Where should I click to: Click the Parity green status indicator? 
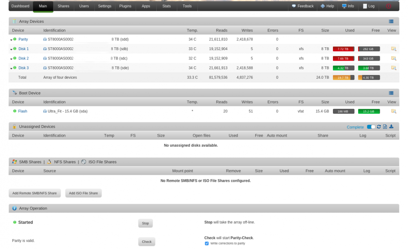[x=15, y=39]
